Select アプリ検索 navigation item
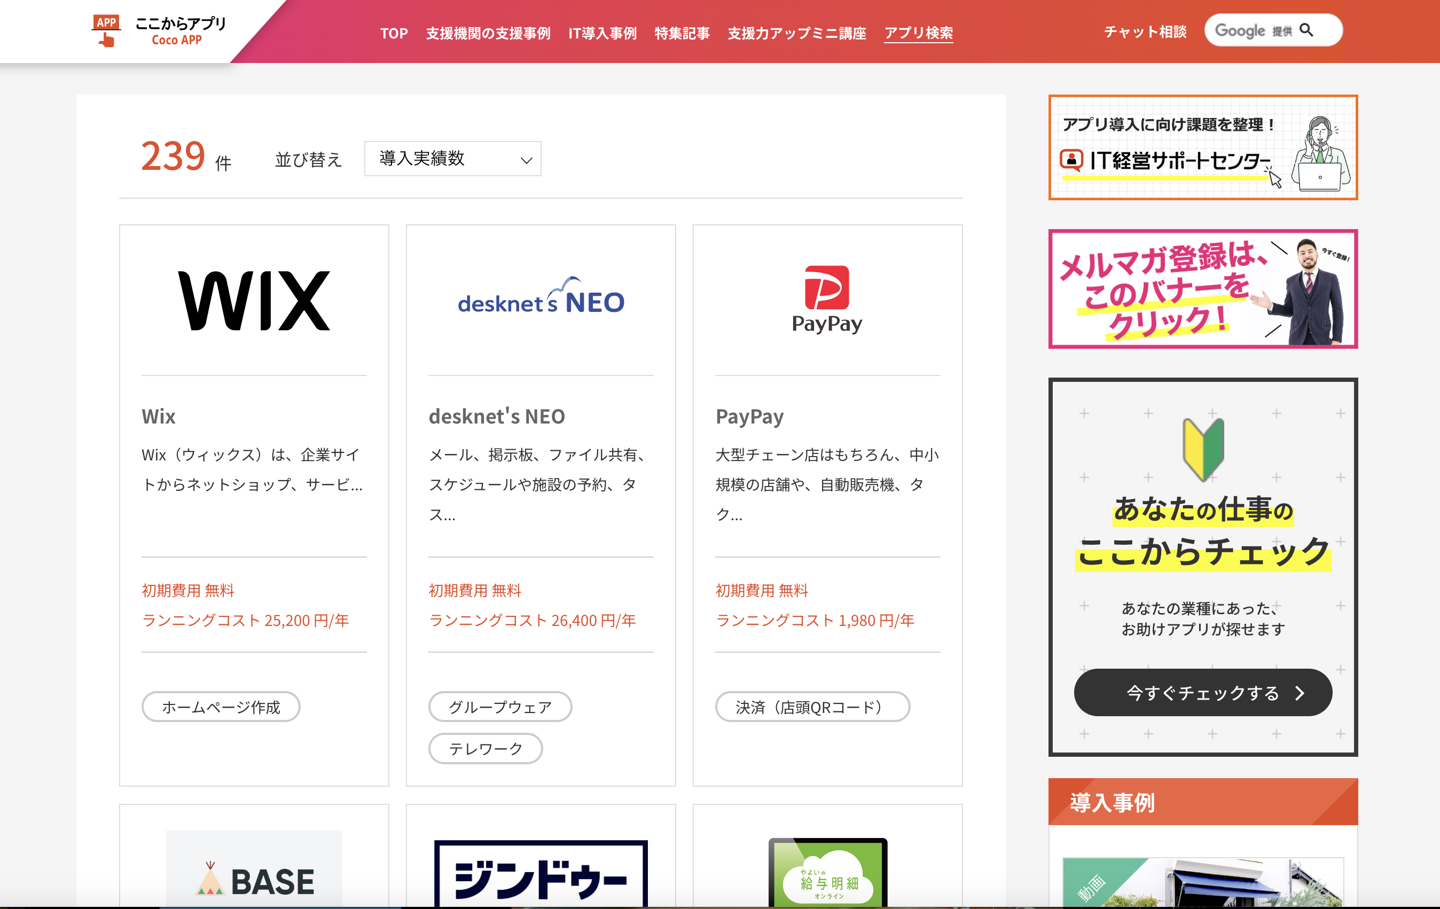The width and height of the screenshot is (1440, 909). [x=919, y=33]
